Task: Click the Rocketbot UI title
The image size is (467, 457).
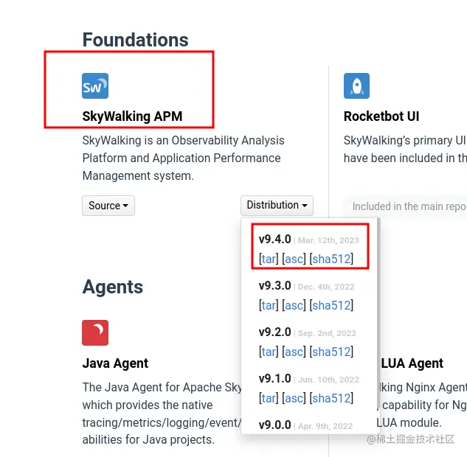Action: pos(381,116)
